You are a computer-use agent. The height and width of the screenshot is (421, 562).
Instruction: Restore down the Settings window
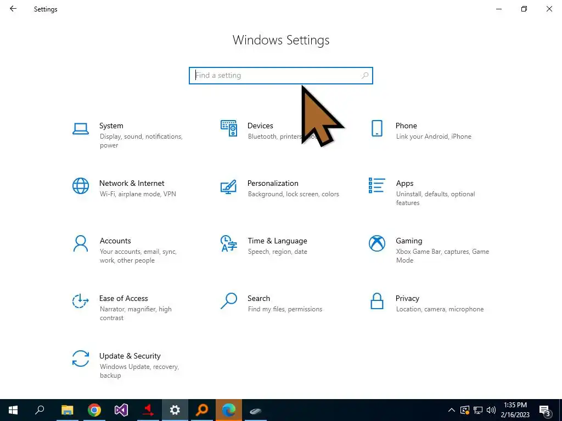tap(524, 9)
